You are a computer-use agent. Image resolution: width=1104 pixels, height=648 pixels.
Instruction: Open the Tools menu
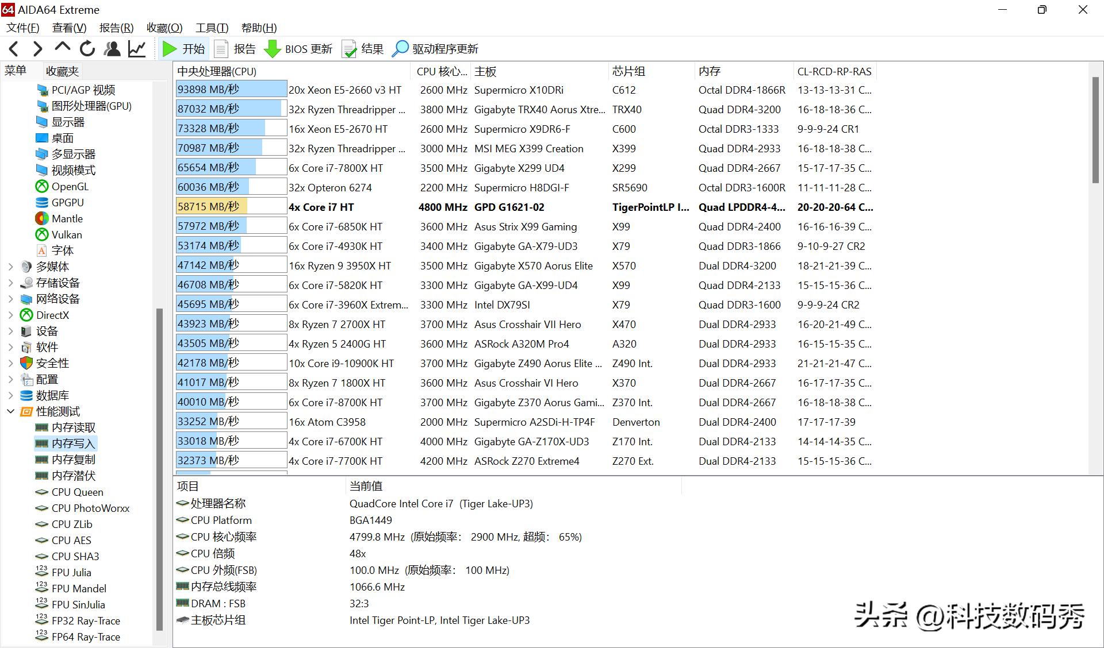[x=212, y=28]
